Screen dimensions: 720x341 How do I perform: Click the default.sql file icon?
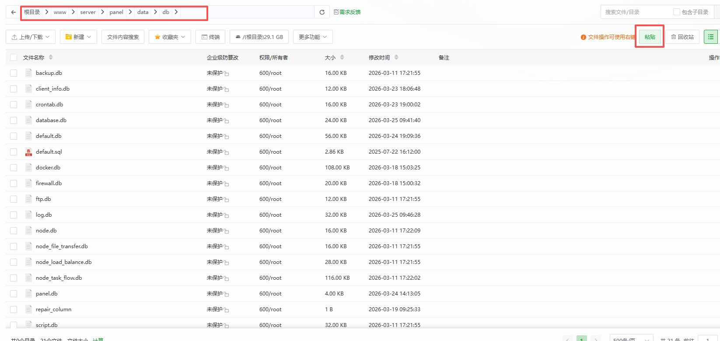click(x=28, y=152)
